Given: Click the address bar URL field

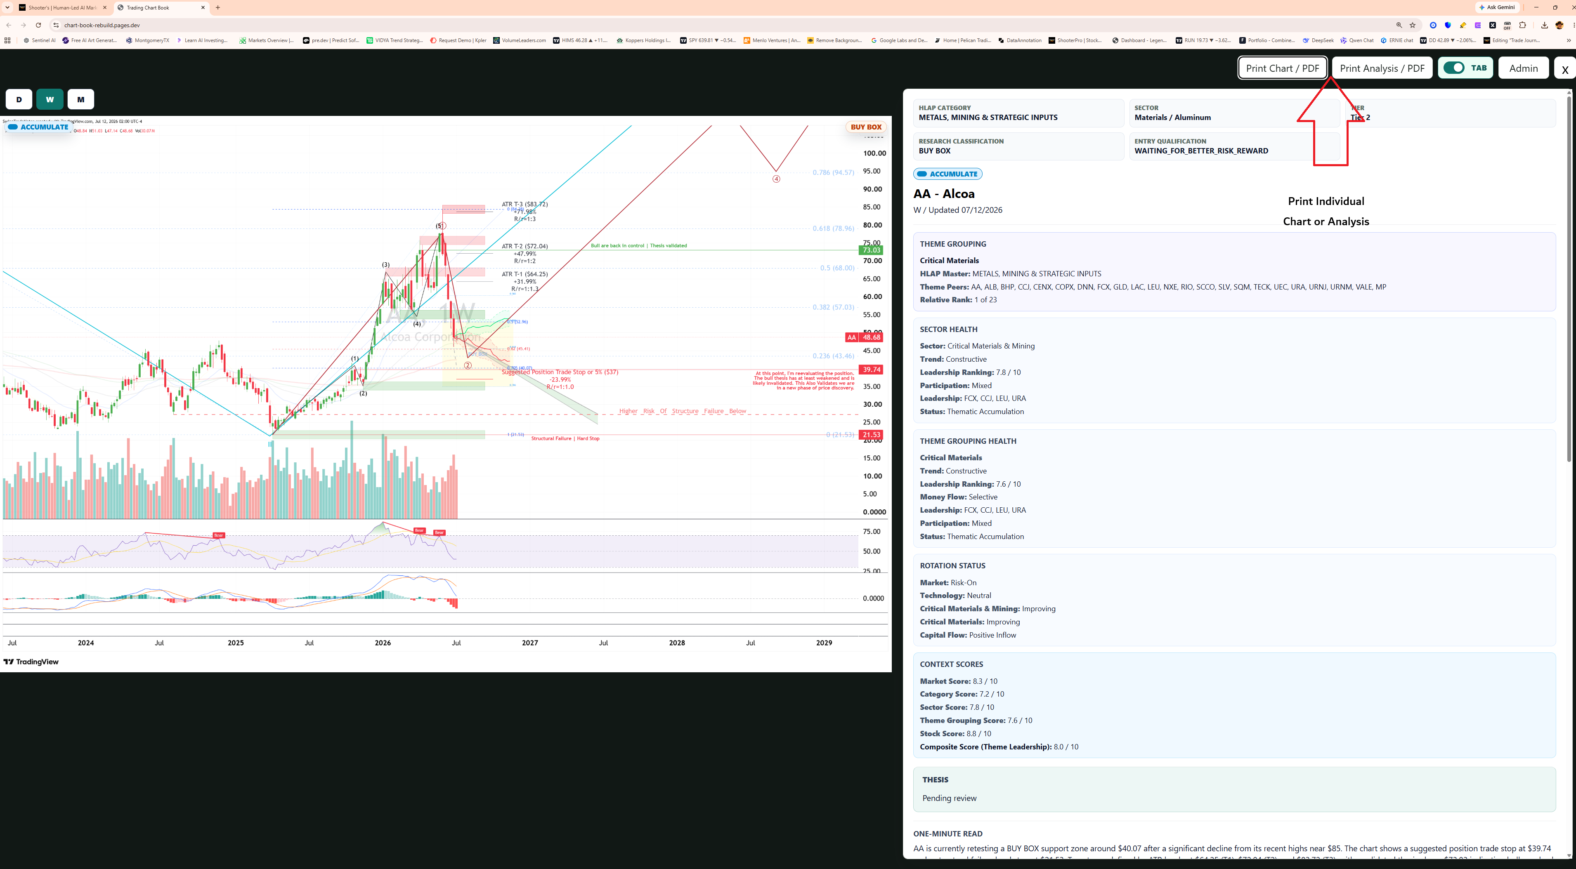Looking at the screenshot, I should [728, 25].
